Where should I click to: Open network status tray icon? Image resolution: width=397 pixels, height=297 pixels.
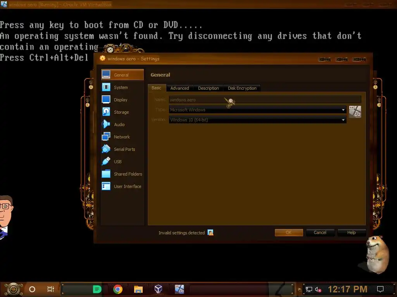pos(309,289)
